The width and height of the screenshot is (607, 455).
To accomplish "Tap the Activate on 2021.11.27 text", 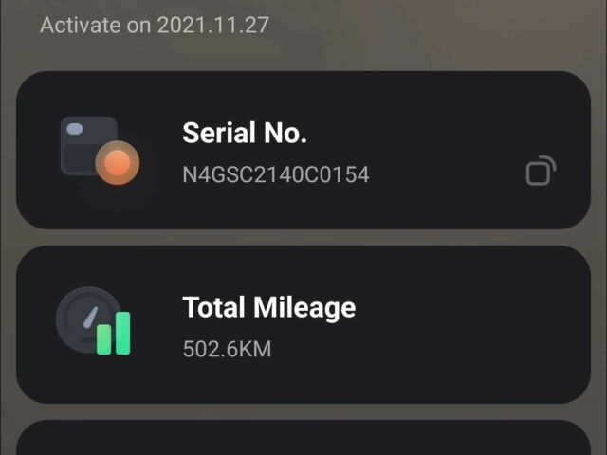I will click(x=154, y=24).
